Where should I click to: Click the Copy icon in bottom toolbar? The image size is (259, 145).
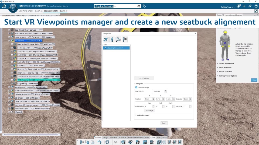[x=87, y=142]
